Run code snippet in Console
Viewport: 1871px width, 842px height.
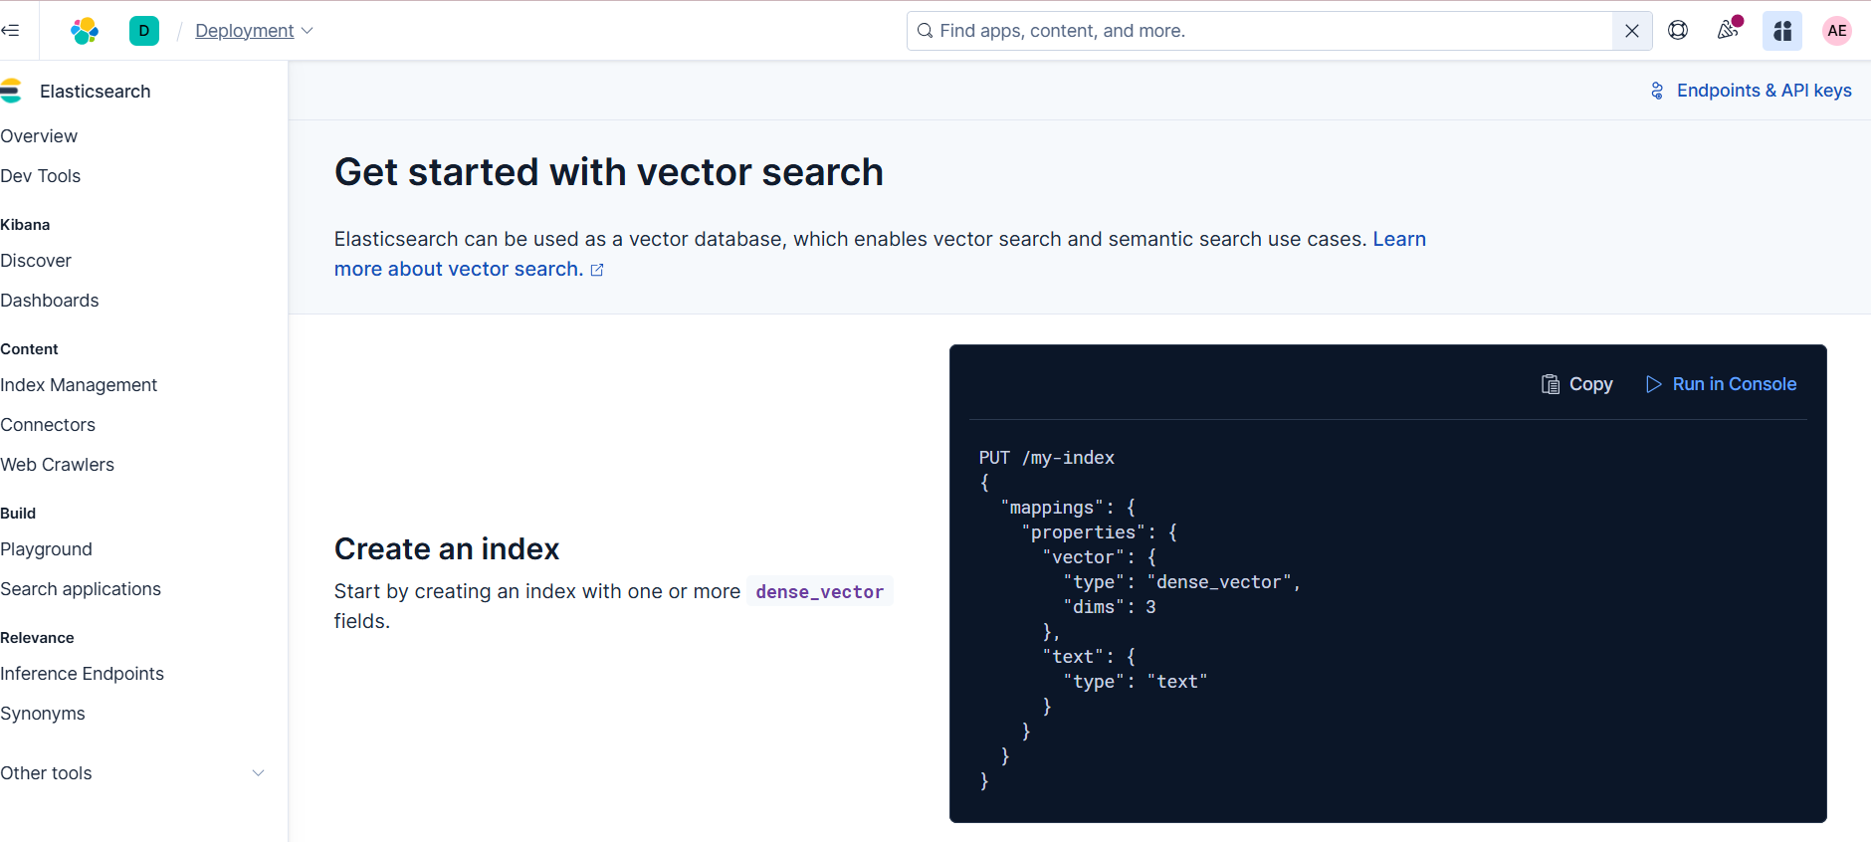(1722, 384)
